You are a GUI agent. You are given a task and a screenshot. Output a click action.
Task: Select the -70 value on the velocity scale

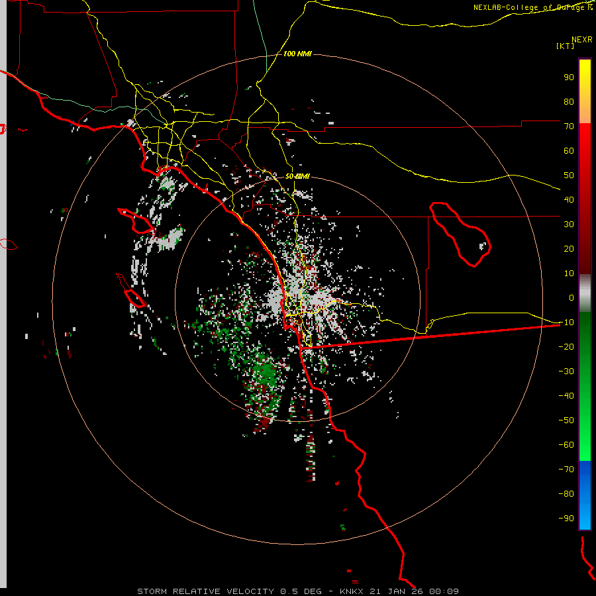click(x=566, y=470)
